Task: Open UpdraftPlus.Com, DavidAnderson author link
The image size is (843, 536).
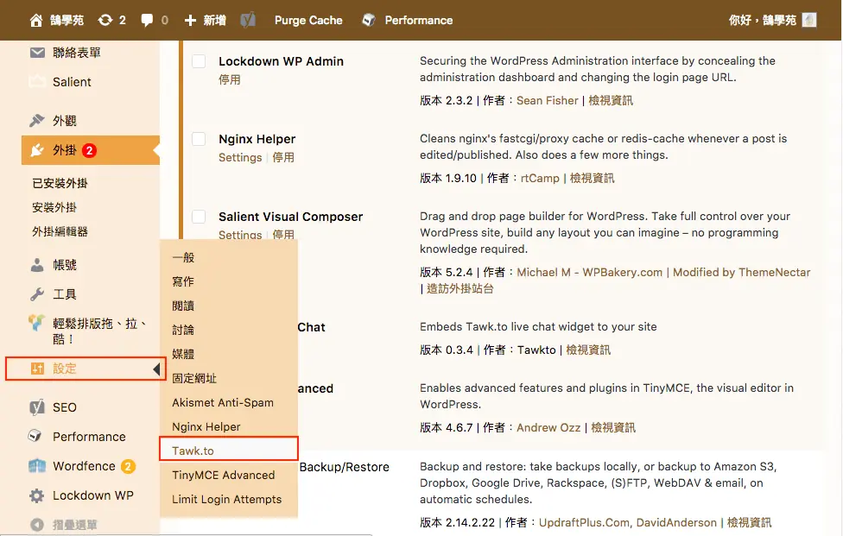Action: pyautogui.click(x=628, y=522)
